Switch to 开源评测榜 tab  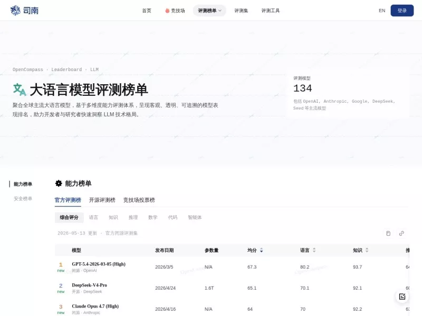[102, 200]
